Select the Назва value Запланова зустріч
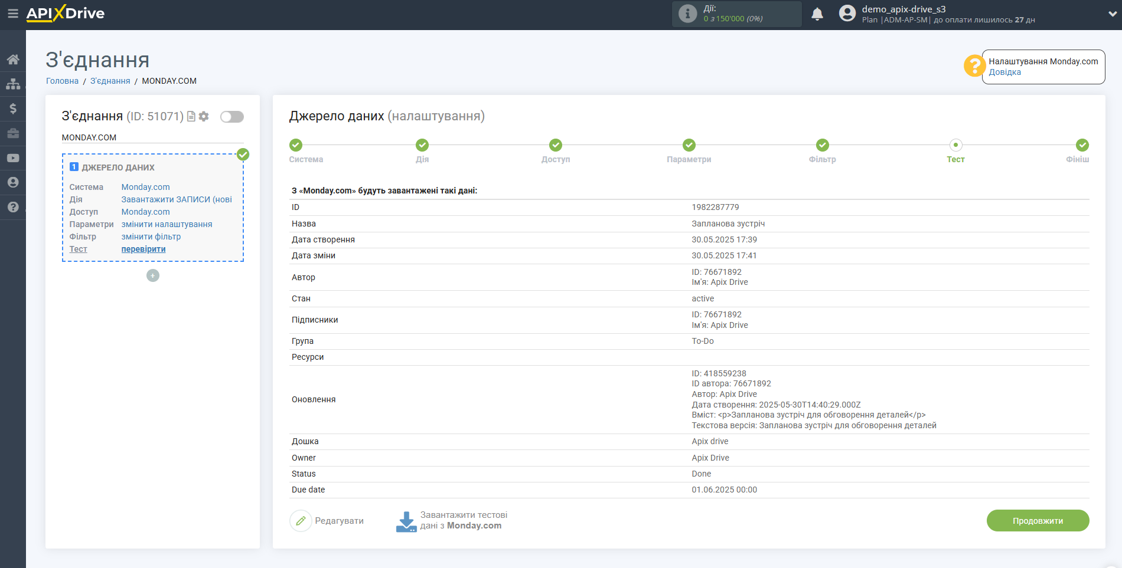This screenshot has height=568, width=1122. click(x=728, y=224)
